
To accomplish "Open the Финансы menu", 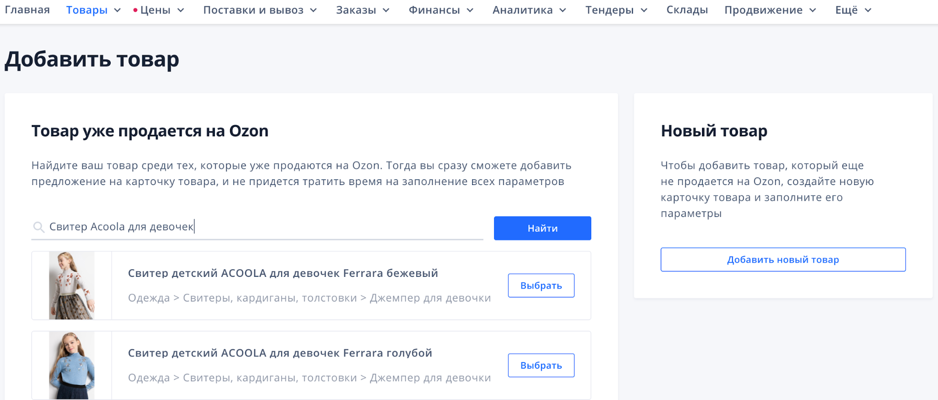I will pos(434,10).
